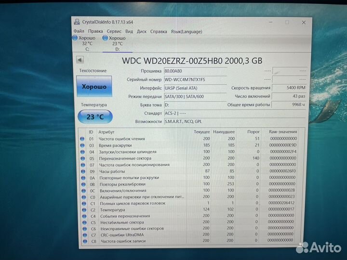Close the CrystalDiskInfo window

tap(304, 22)
